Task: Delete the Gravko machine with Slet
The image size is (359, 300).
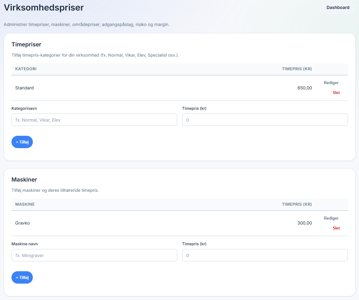Action: pyautogui.click(x=336, y=228)
